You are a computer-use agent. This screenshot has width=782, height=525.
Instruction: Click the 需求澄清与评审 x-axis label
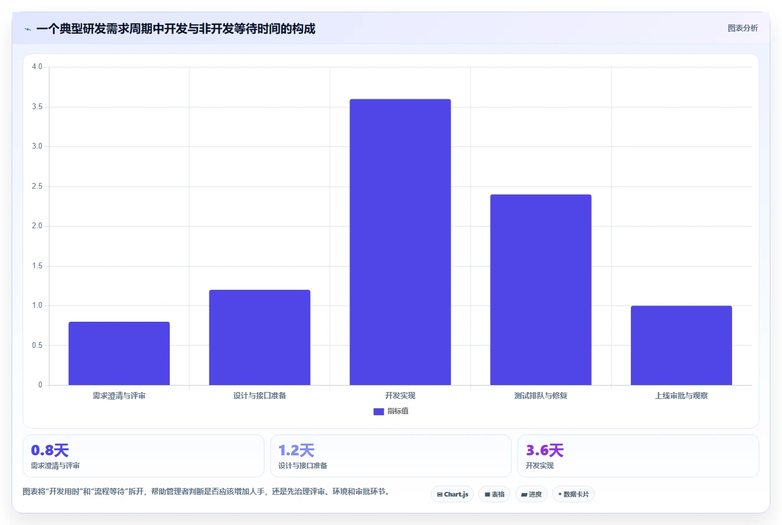click(119, 395)
